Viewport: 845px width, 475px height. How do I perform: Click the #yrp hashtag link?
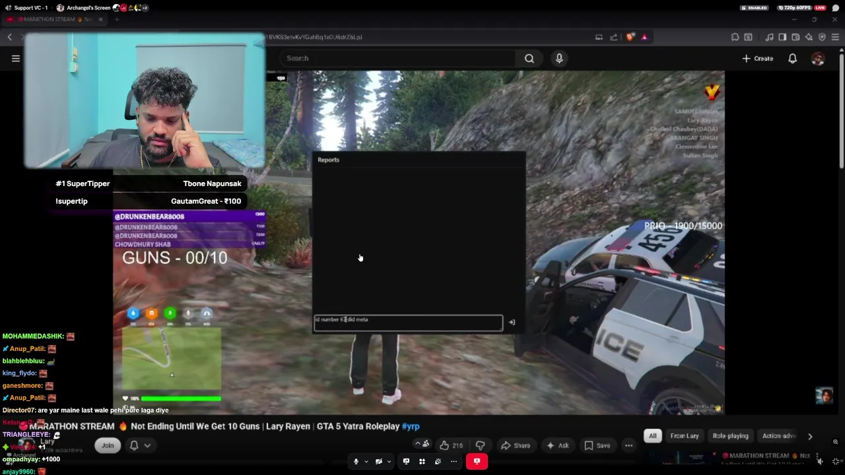click(411, 426)
